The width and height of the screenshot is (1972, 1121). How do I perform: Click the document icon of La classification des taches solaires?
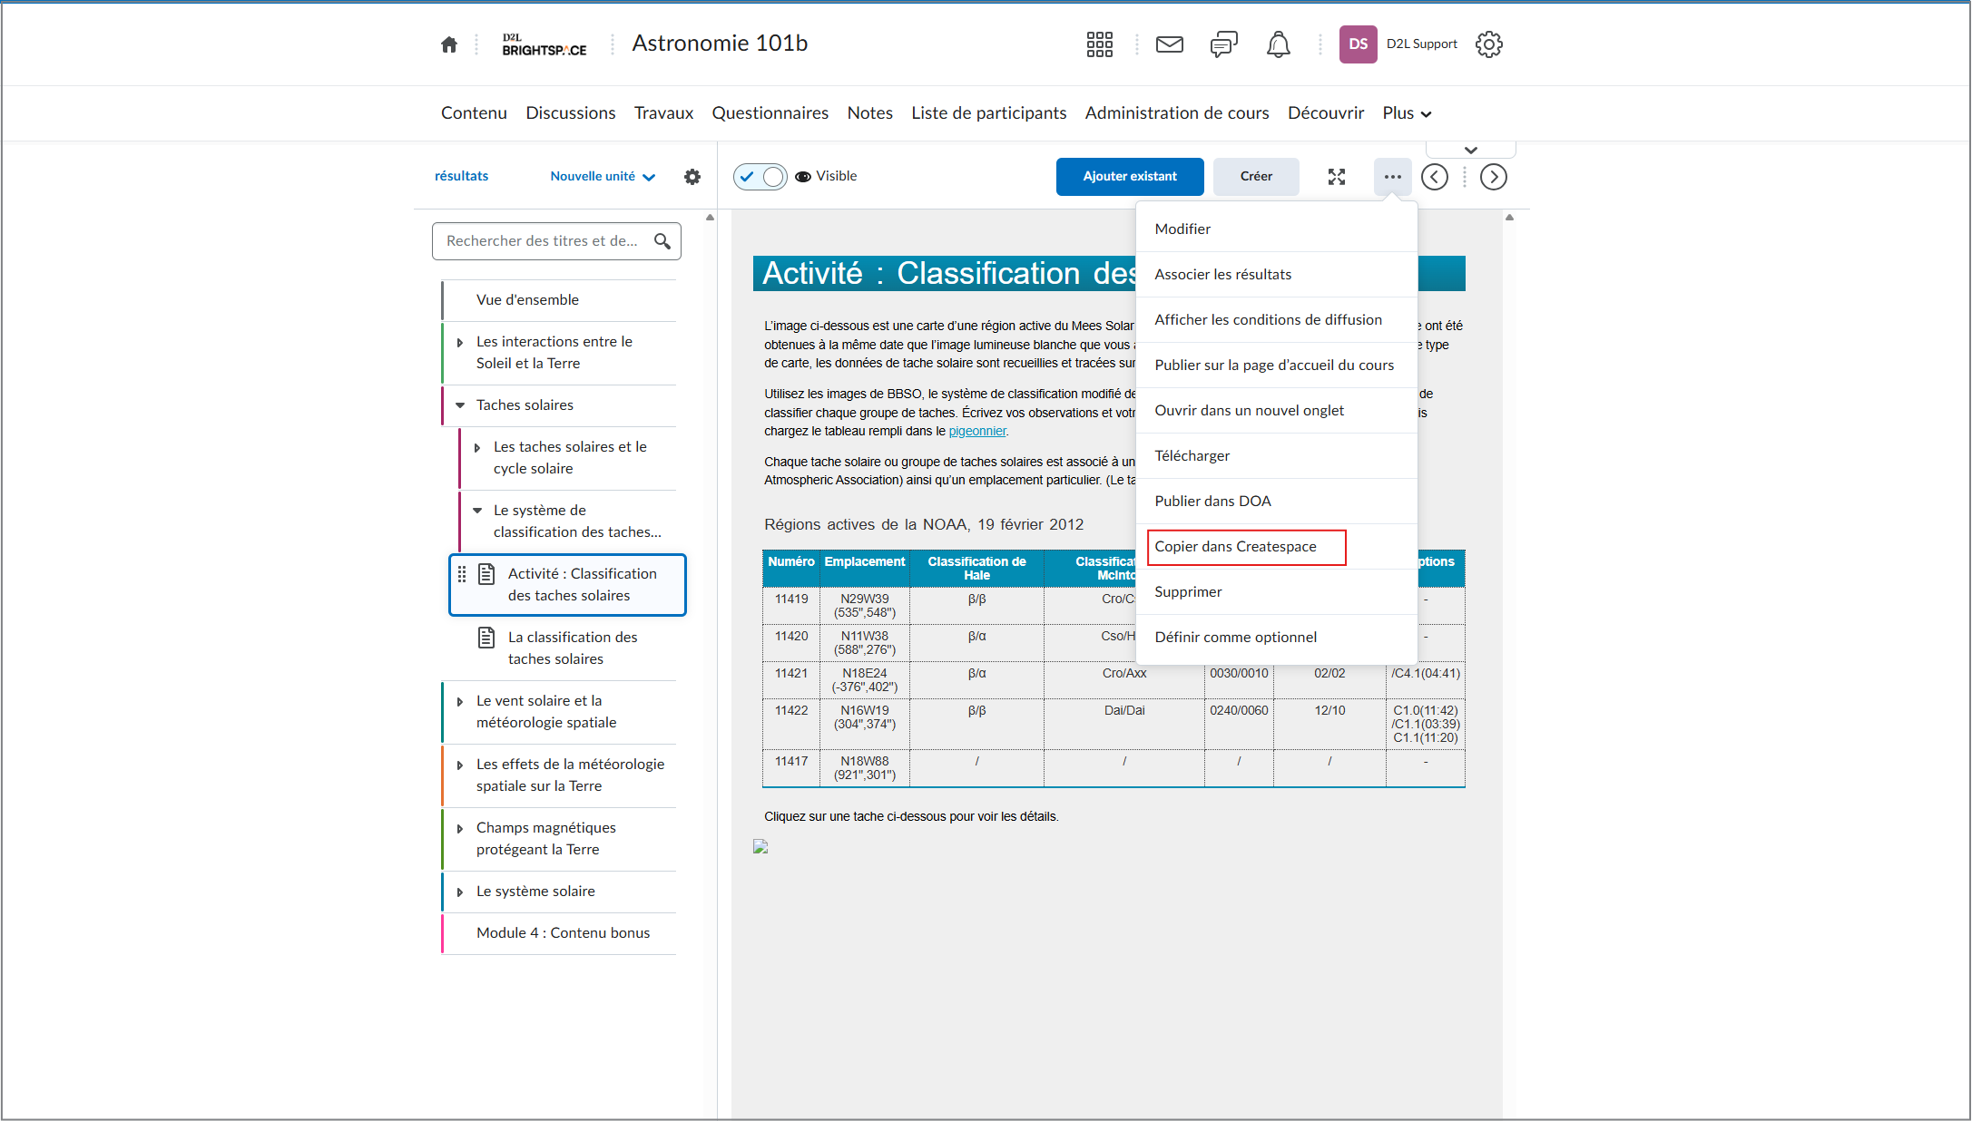coord(486,638)
